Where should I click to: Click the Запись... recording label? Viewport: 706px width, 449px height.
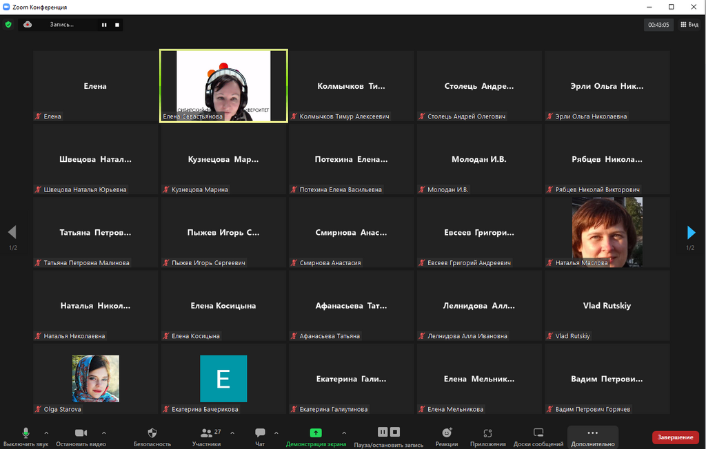(x=61, y=24)
